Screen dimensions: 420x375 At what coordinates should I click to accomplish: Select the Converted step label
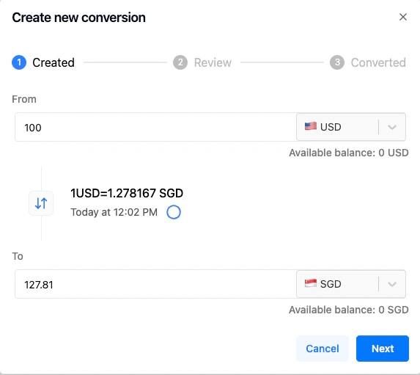[378, 63]
